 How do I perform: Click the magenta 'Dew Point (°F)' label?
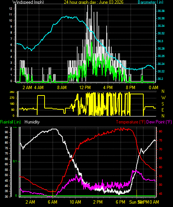pyautogui.click(x=159, y=122)
